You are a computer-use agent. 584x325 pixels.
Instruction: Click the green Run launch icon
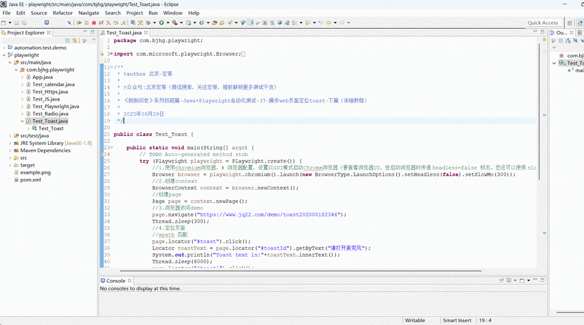point(161,22)
